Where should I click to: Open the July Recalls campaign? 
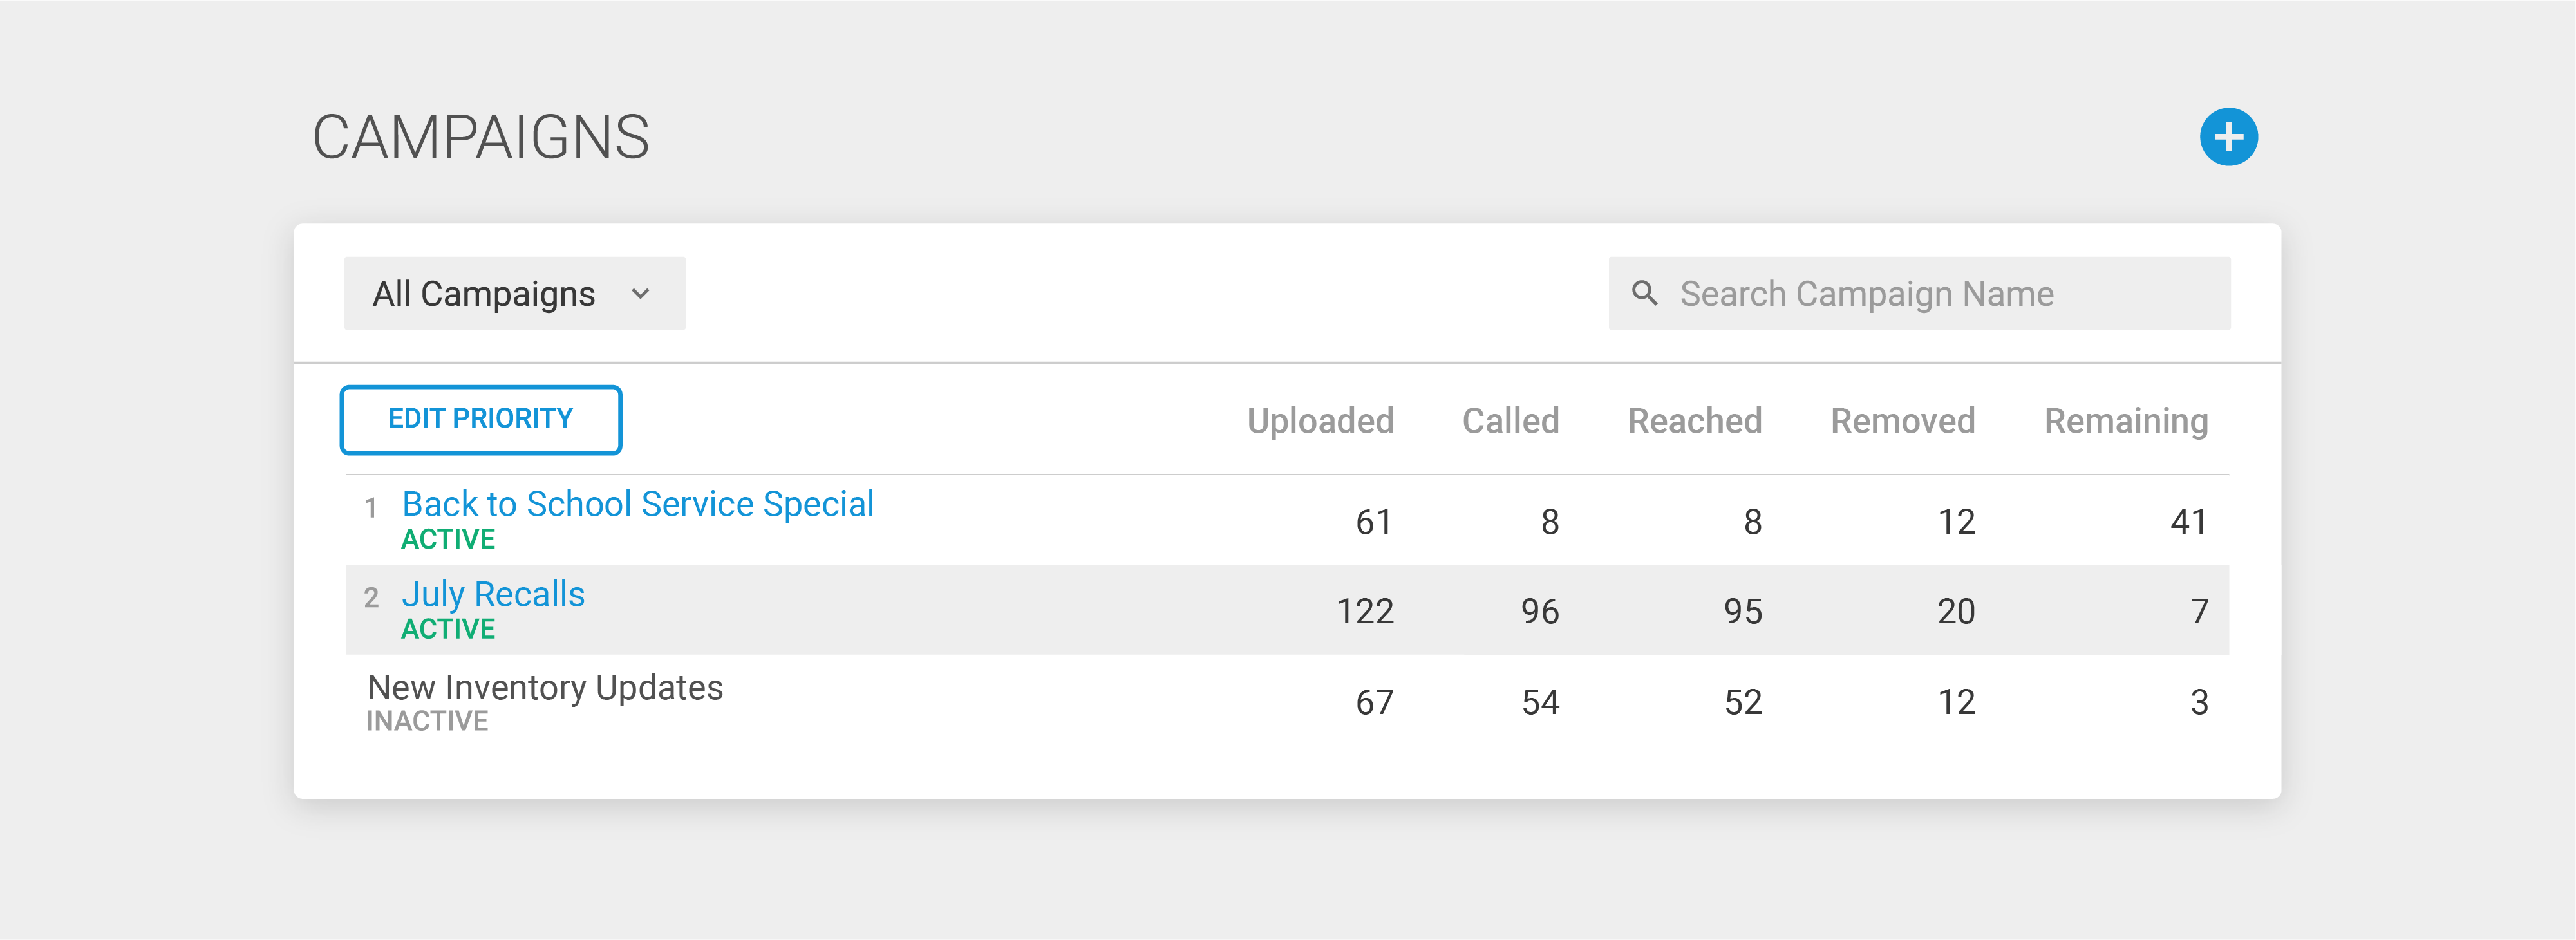[493, 594]
